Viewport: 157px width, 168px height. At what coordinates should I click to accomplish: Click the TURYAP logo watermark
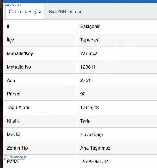(15, 158)
